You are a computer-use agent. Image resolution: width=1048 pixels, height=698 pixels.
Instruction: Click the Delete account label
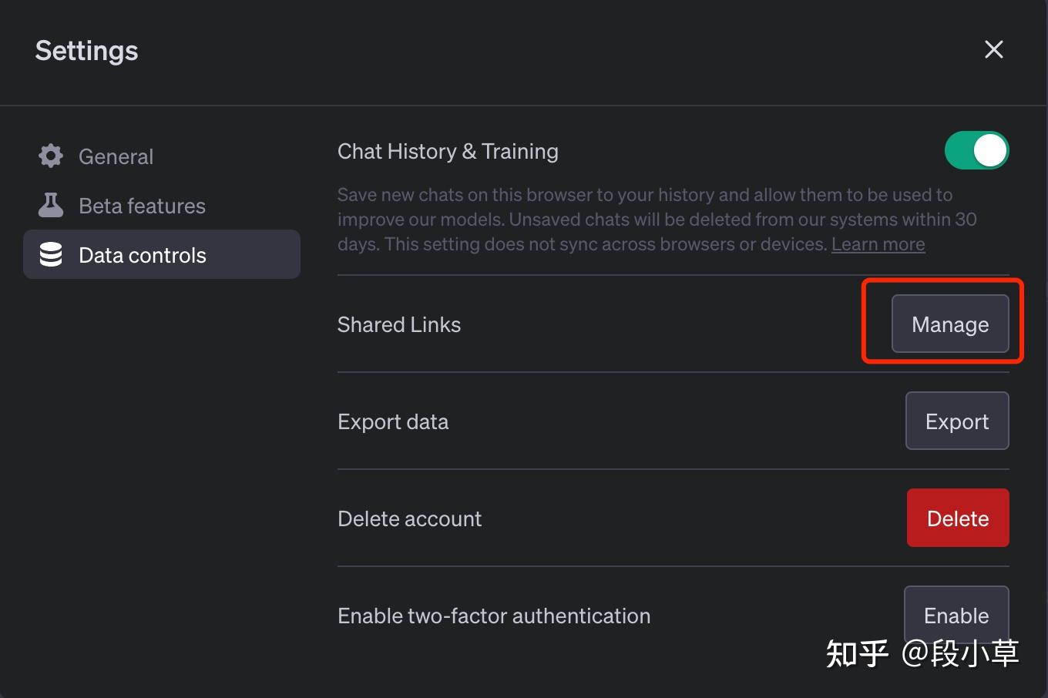[409, 519]
